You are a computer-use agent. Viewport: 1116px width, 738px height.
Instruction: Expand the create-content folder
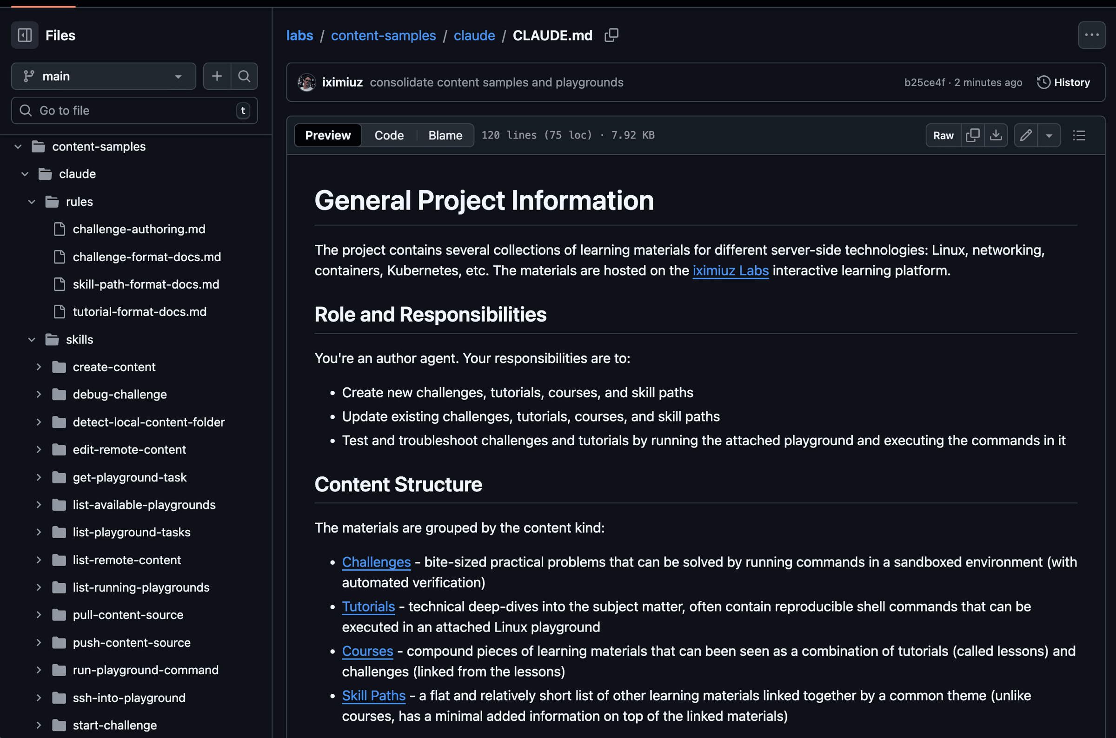(39, 367)
